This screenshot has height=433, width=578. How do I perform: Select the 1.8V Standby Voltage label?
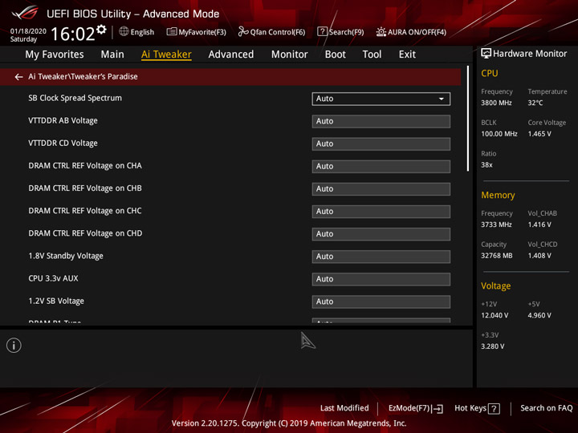click(x=66, y=256)
